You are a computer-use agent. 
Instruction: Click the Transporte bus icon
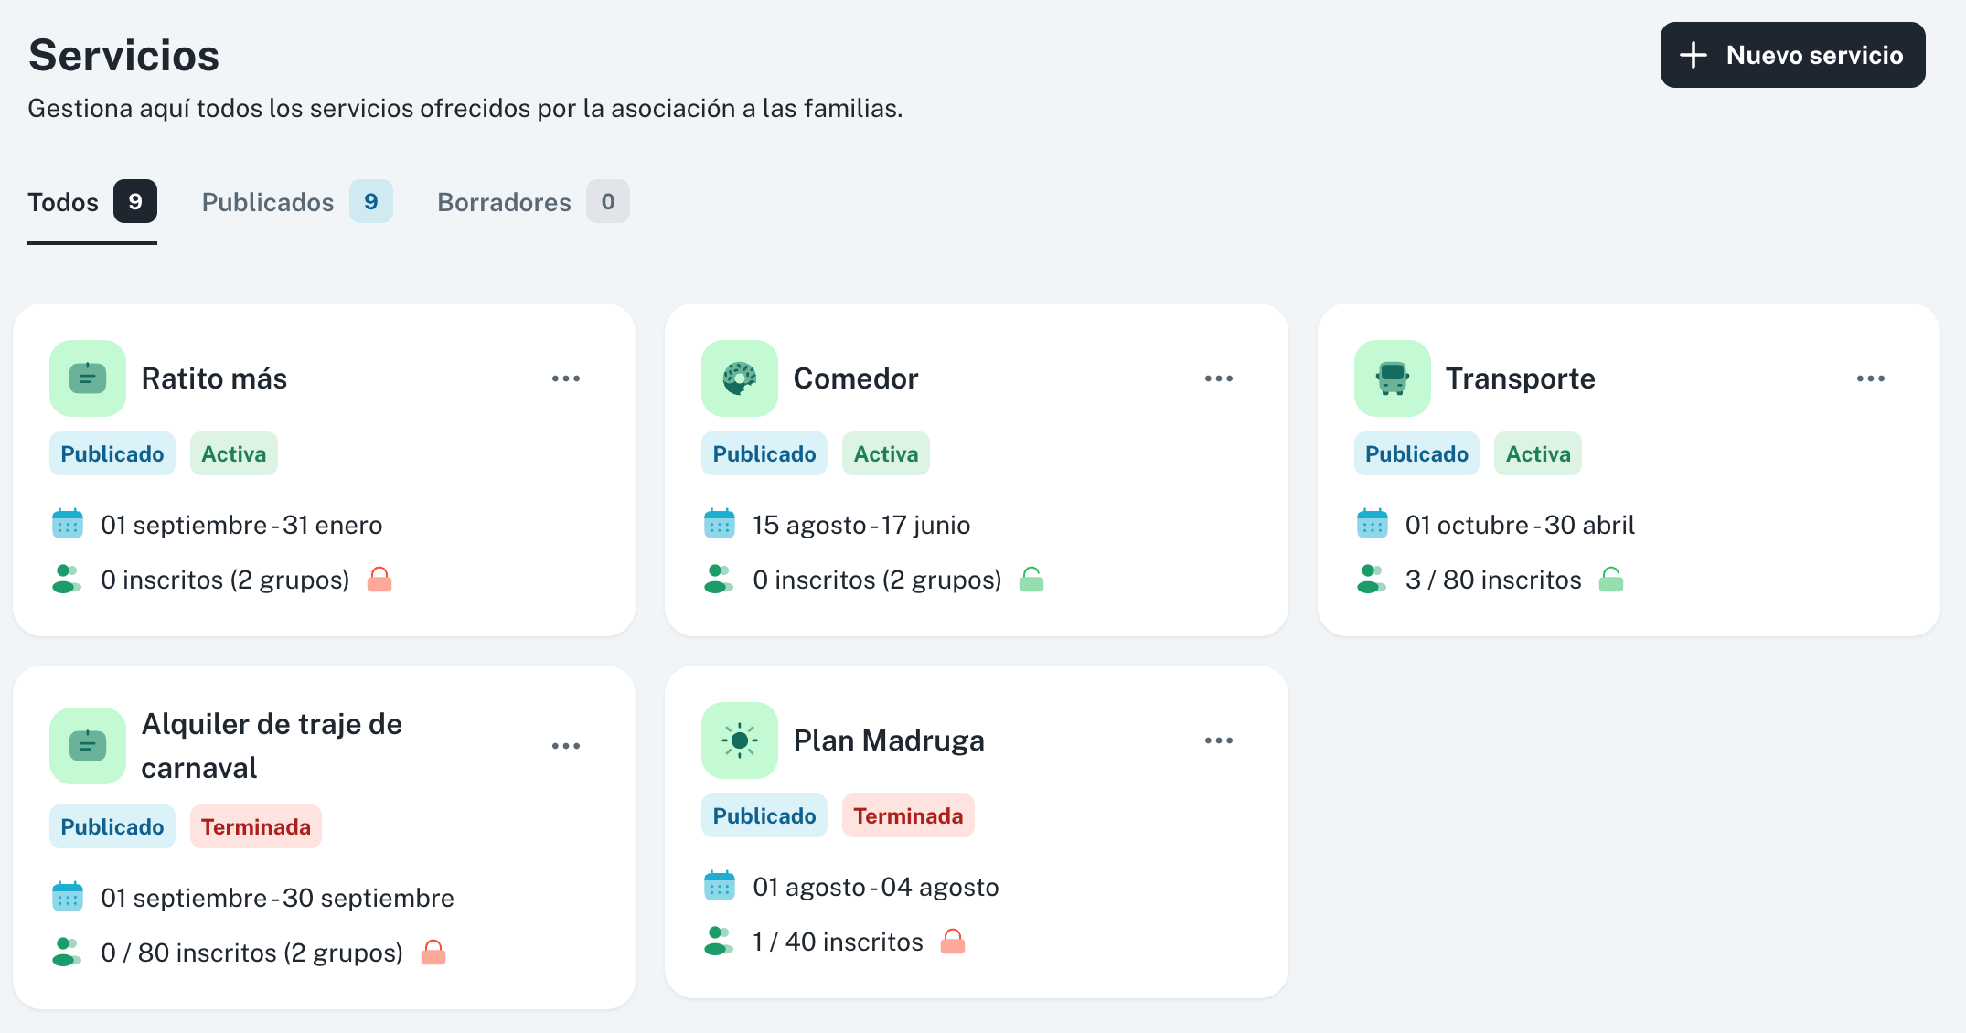(x=1392, y=378)
